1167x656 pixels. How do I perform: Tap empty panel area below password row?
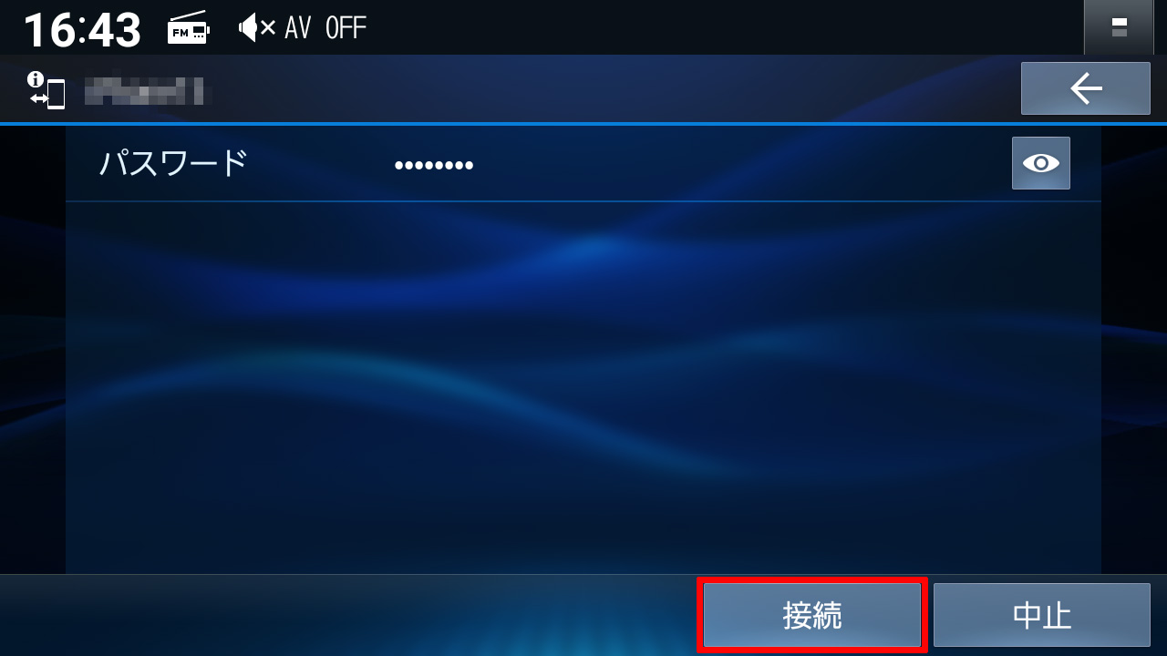[x=583, y=387]
